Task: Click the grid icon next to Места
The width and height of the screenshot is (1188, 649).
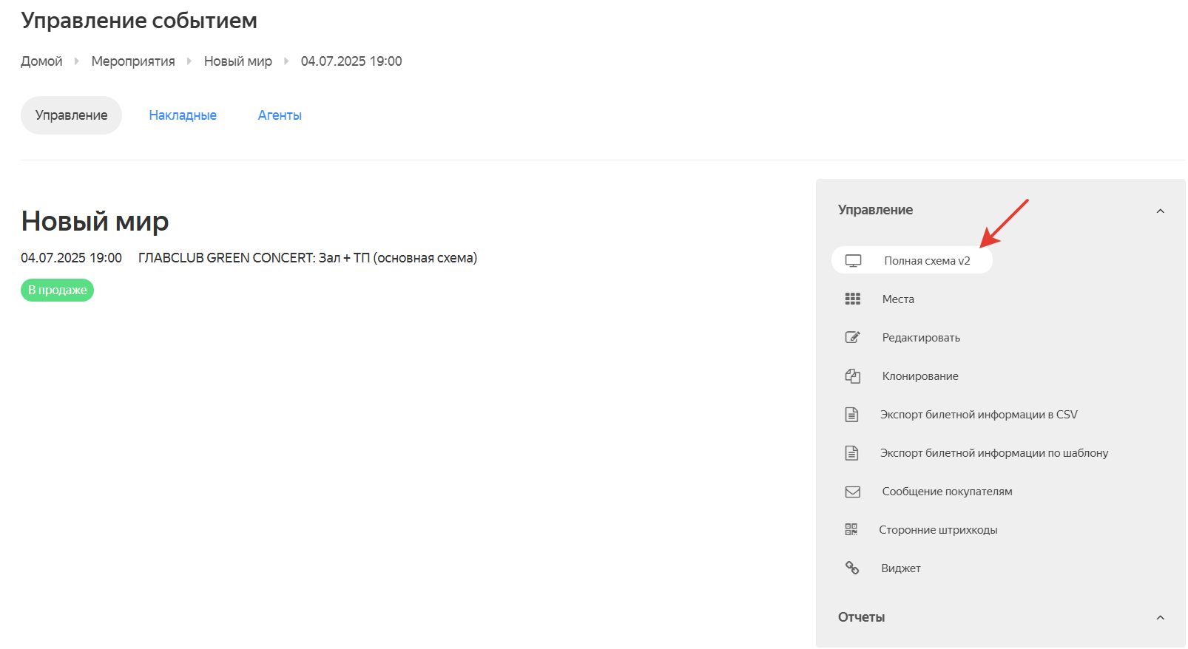Action: click(852, 299)
